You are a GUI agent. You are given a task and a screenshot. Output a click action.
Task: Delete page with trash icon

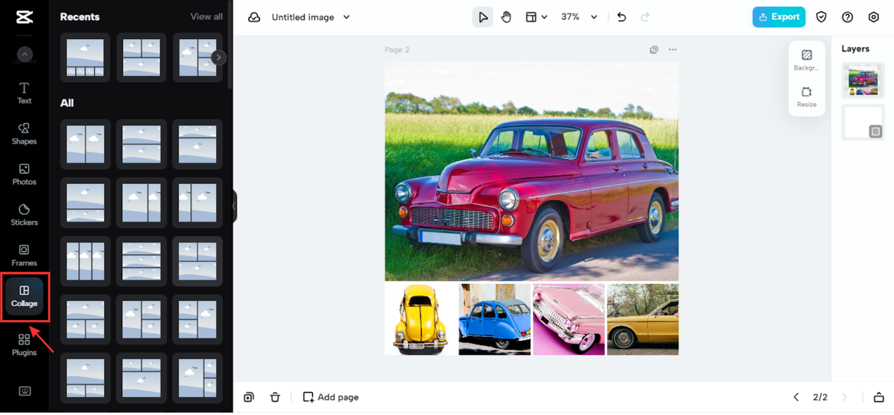click(x=275, y=397)
